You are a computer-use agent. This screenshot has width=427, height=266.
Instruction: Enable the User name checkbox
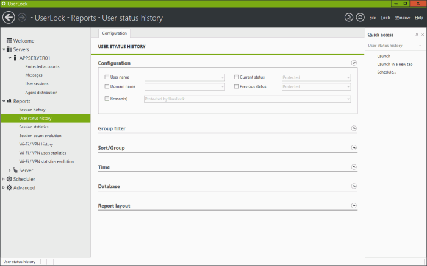pos(107,77)
